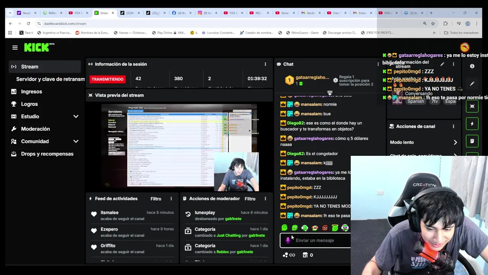
Task: Click the 7tv tag
Action: [435, 101]
